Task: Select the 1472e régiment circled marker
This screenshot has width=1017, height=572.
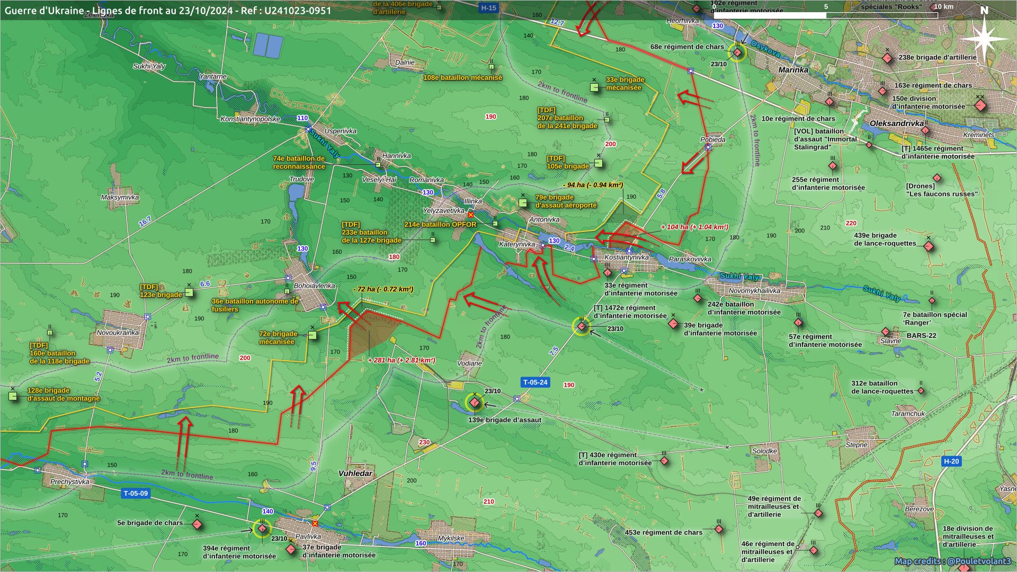Action: point(582,326)
